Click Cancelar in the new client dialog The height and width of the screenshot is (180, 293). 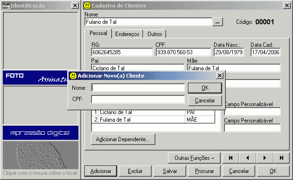coord(205,101)
